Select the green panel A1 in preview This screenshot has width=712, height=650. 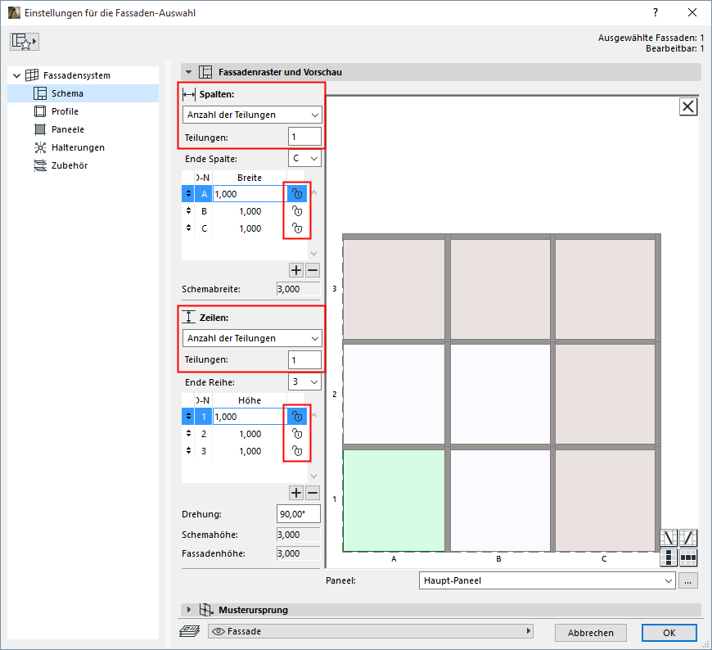394,500
